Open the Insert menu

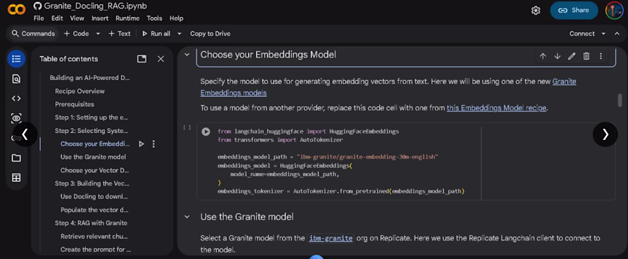100,18
